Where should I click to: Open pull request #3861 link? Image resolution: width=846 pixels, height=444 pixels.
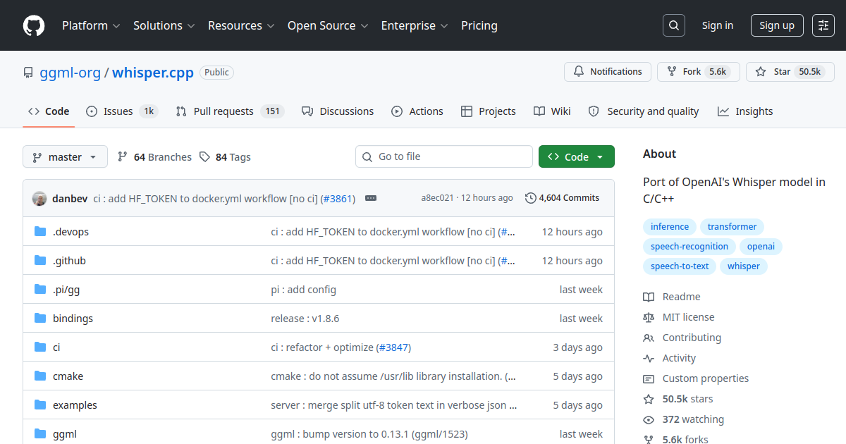(x=338, y=199)
